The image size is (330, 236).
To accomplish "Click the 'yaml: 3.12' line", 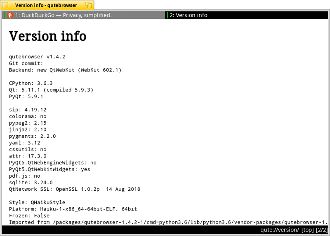I will 24,143.
